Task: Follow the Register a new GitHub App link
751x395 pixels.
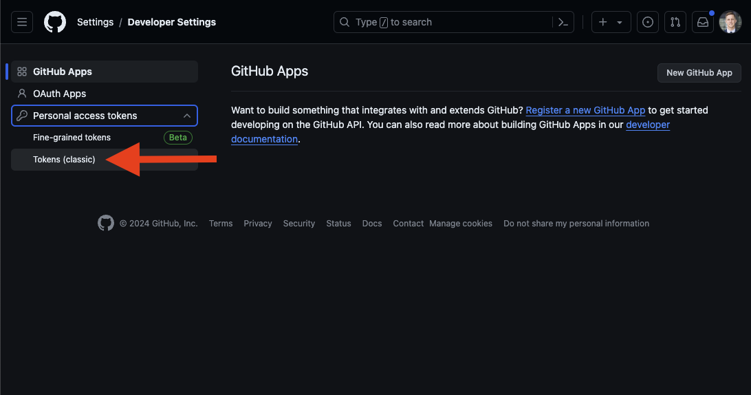Action: 585,110
